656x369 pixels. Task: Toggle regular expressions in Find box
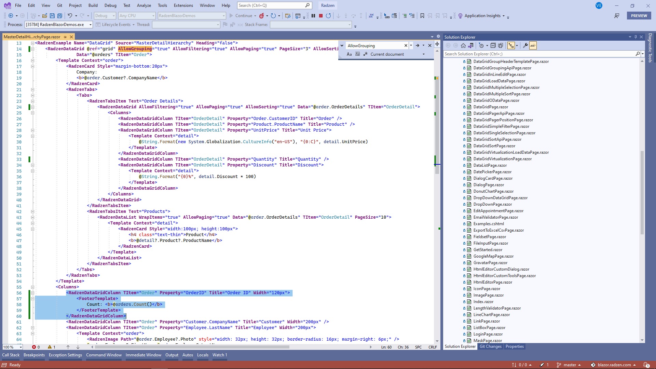tap(365, 54)
